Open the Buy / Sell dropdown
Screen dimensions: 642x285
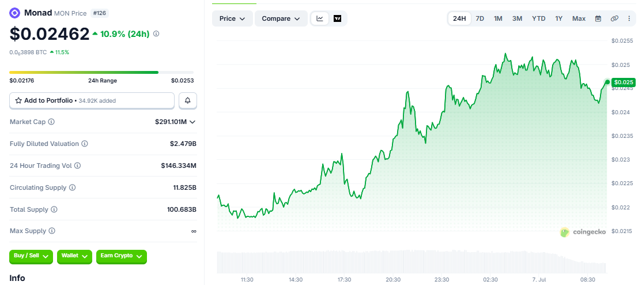point(31,256)
